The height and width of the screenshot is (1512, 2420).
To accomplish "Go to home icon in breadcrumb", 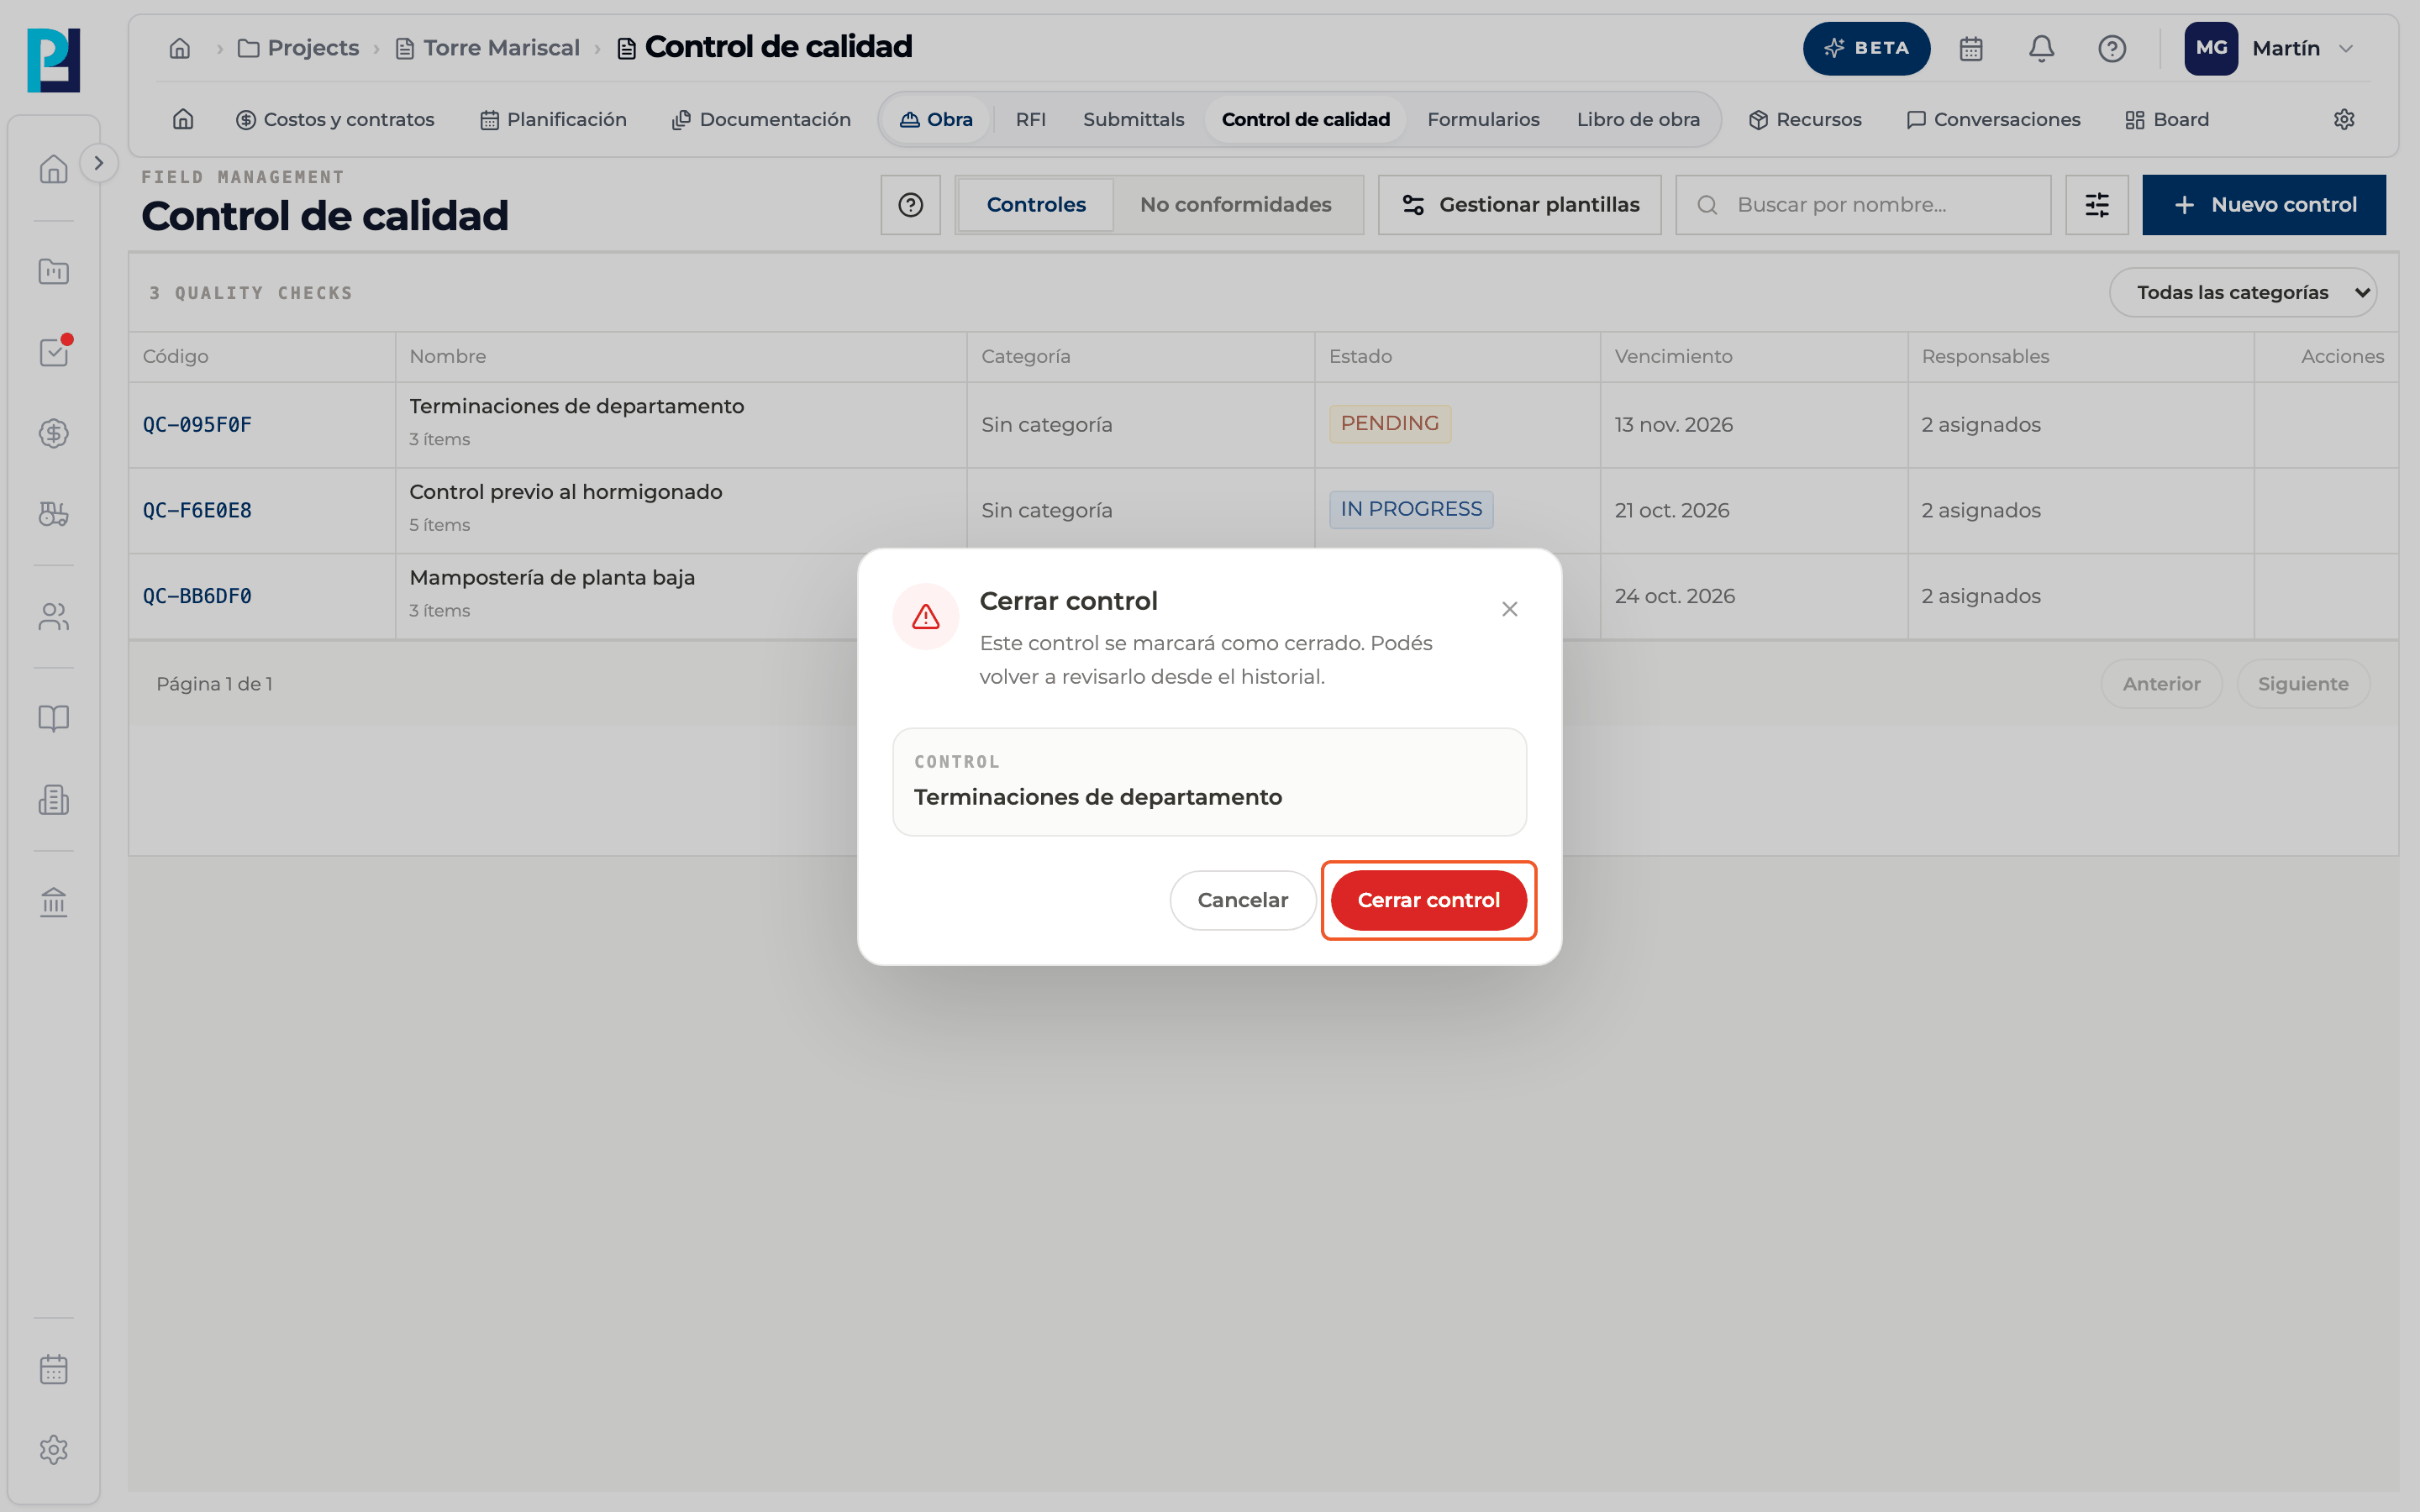I will [180, 48].
